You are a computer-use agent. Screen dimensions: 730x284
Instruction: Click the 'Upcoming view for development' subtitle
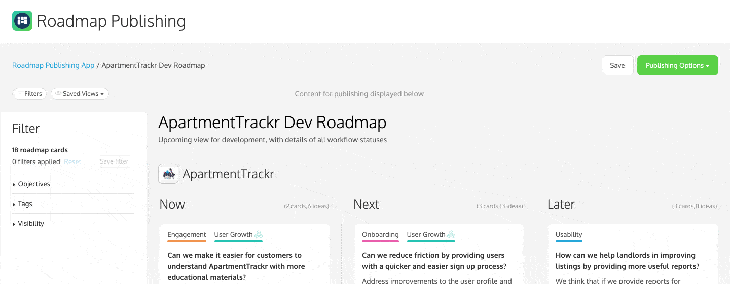coord(272,140)
